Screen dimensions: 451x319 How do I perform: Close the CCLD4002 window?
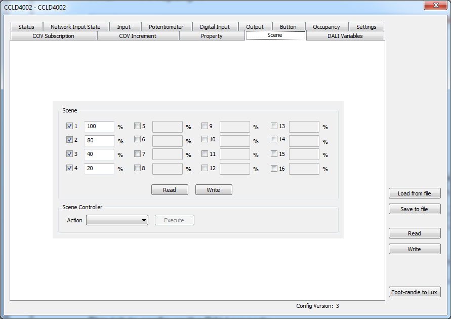click(x=435, y=5)
